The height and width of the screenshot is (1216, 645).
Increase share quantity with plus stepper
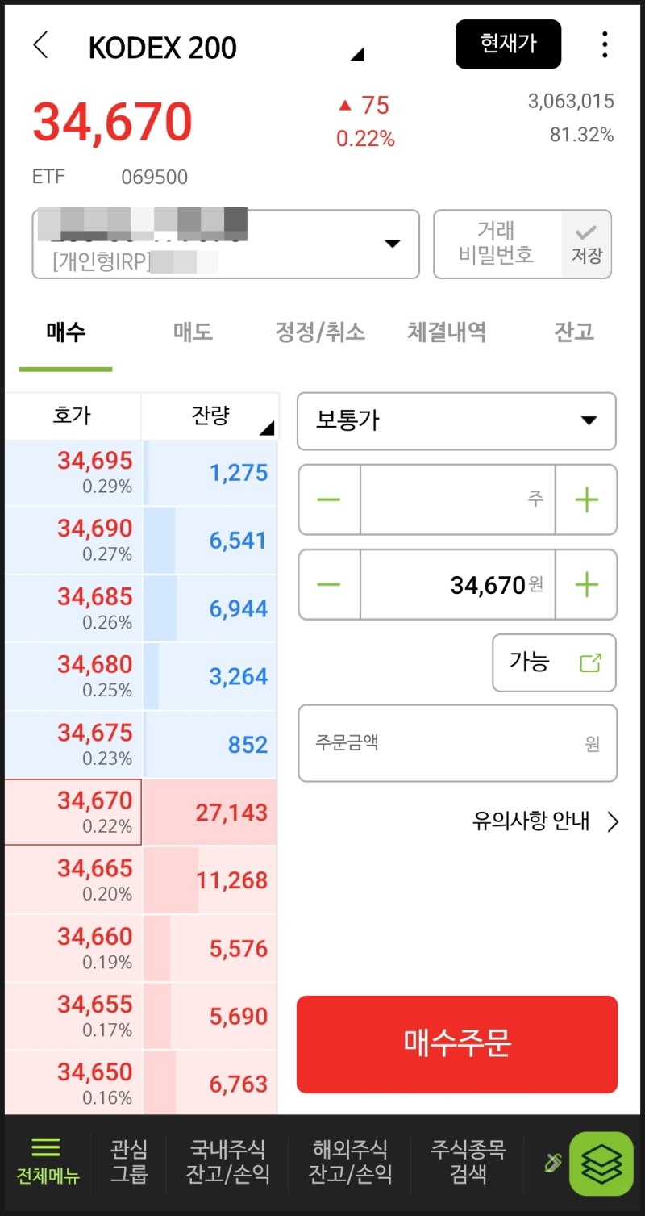(x=586, y=499)
